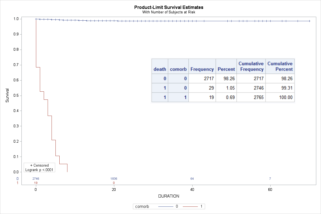This screenshot has height=214, width=321.
Task: Click the red curve segment near survival 0.2
Action: (x=54, y=140)
